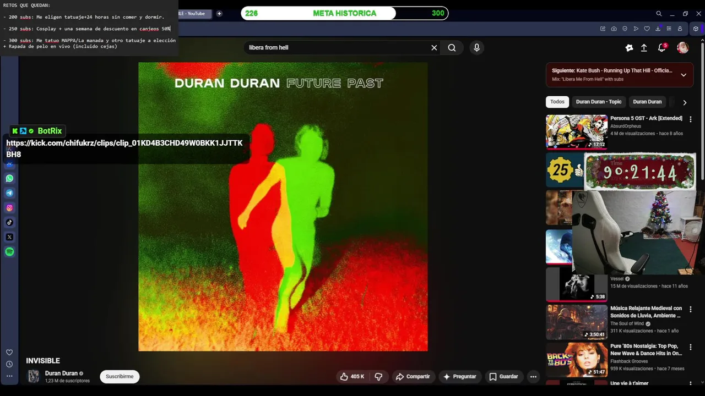
Task: Open history clock icon in sidebar
Action: pos(9,364)
